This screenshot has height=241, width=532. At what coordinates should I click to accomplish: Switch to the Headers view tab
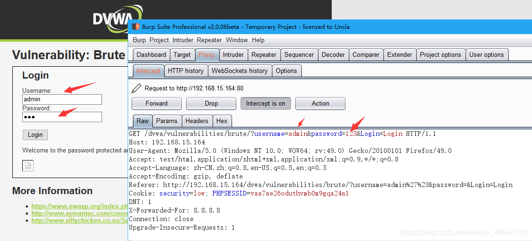click(197, 121)
